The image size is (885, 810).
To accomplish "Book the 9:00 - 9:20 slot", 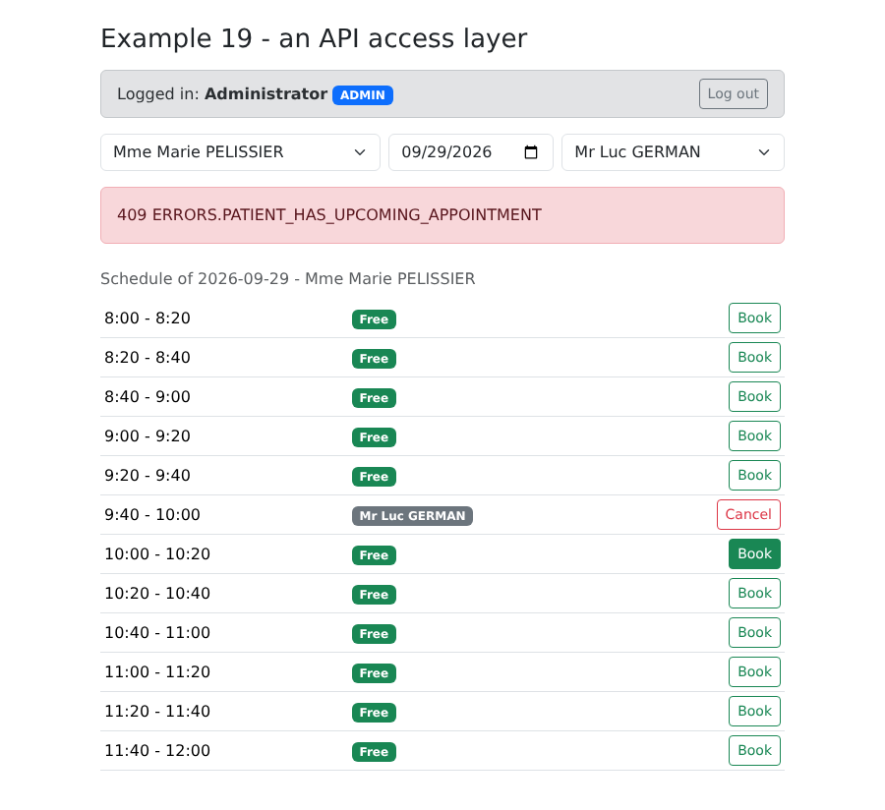I will (754, 436).
